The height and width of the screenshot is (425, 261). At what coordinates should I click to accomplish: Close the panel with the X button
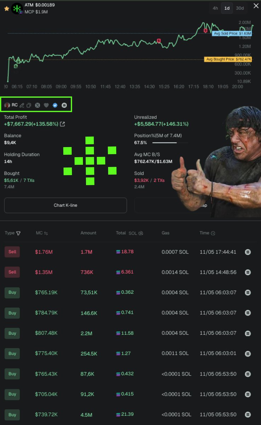click(x=256, y=6)
